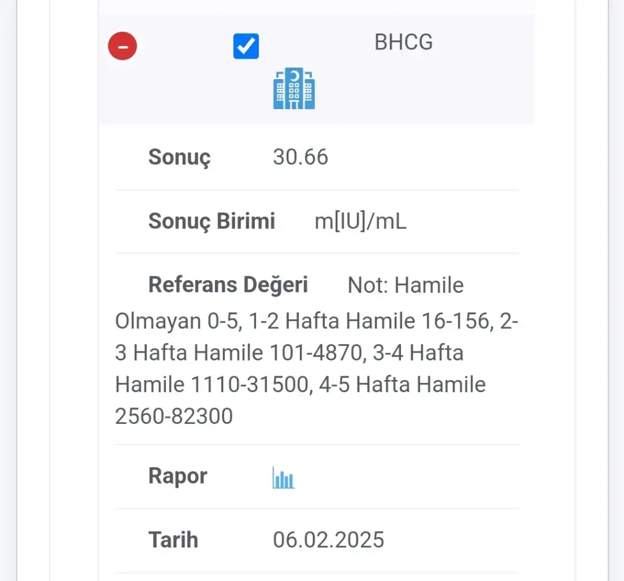The image size is (624, 581).
Task: Click the Sonuç label
Action: (x=180, y=158)
